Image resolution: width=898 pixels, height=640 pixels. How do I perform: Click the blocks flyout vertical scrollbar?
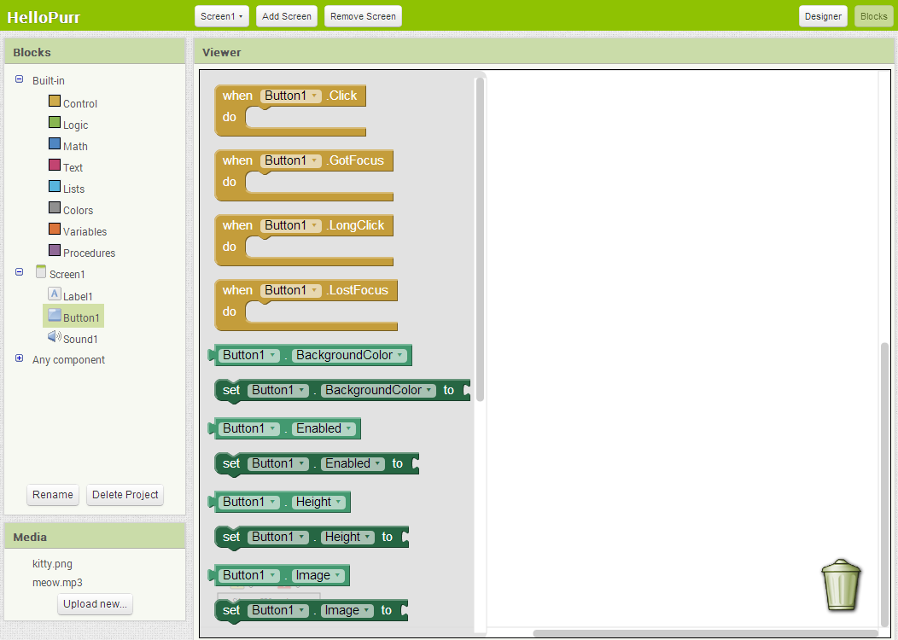480,239
